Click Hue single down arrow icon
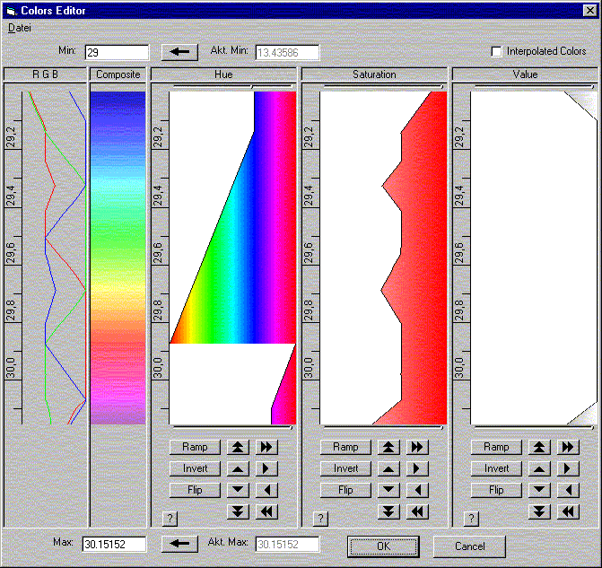The width and height of the screenshot is (602, 568). 238,490
